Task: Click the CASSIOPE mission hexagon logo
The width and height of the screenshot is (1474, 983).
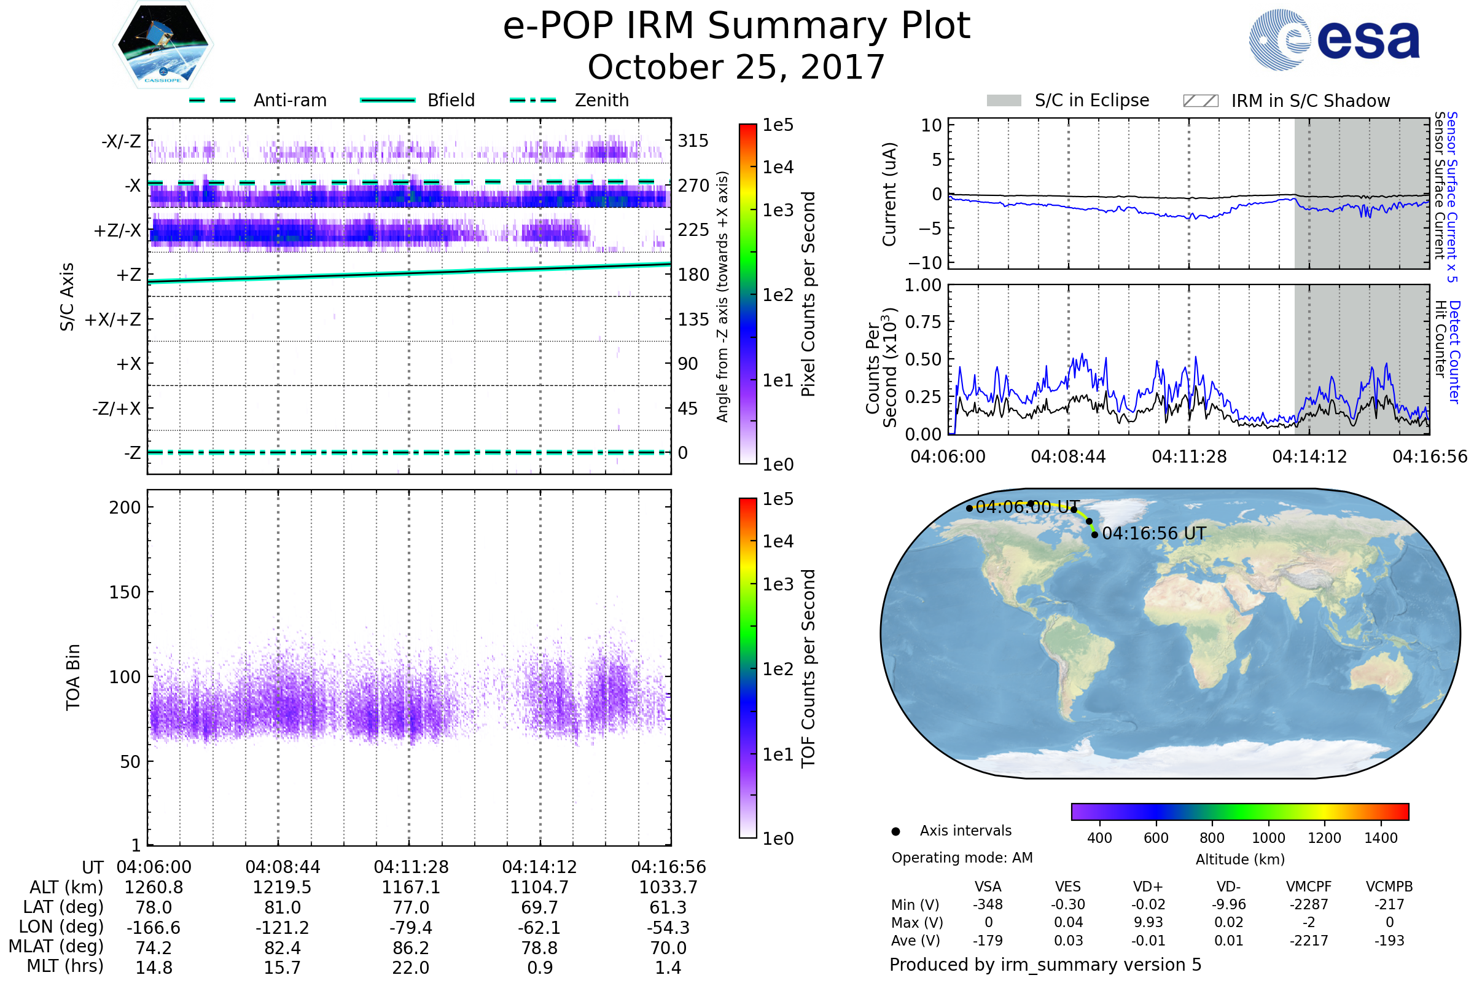Action: (163, 45)
